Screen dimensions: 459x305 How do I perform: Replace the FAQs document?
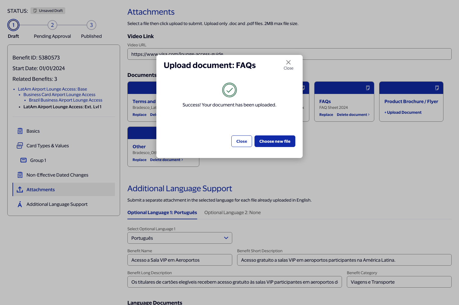pos(326,115)
